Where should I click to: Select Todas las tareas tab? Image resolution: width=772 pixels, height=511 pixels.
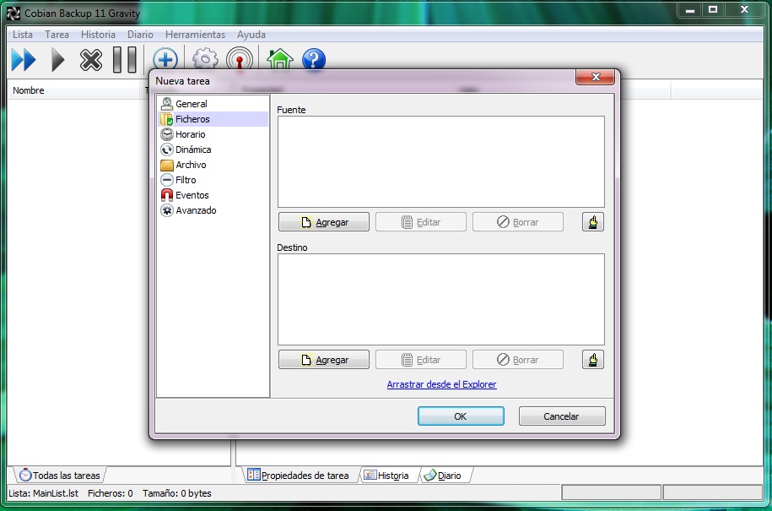click(60, 476)
